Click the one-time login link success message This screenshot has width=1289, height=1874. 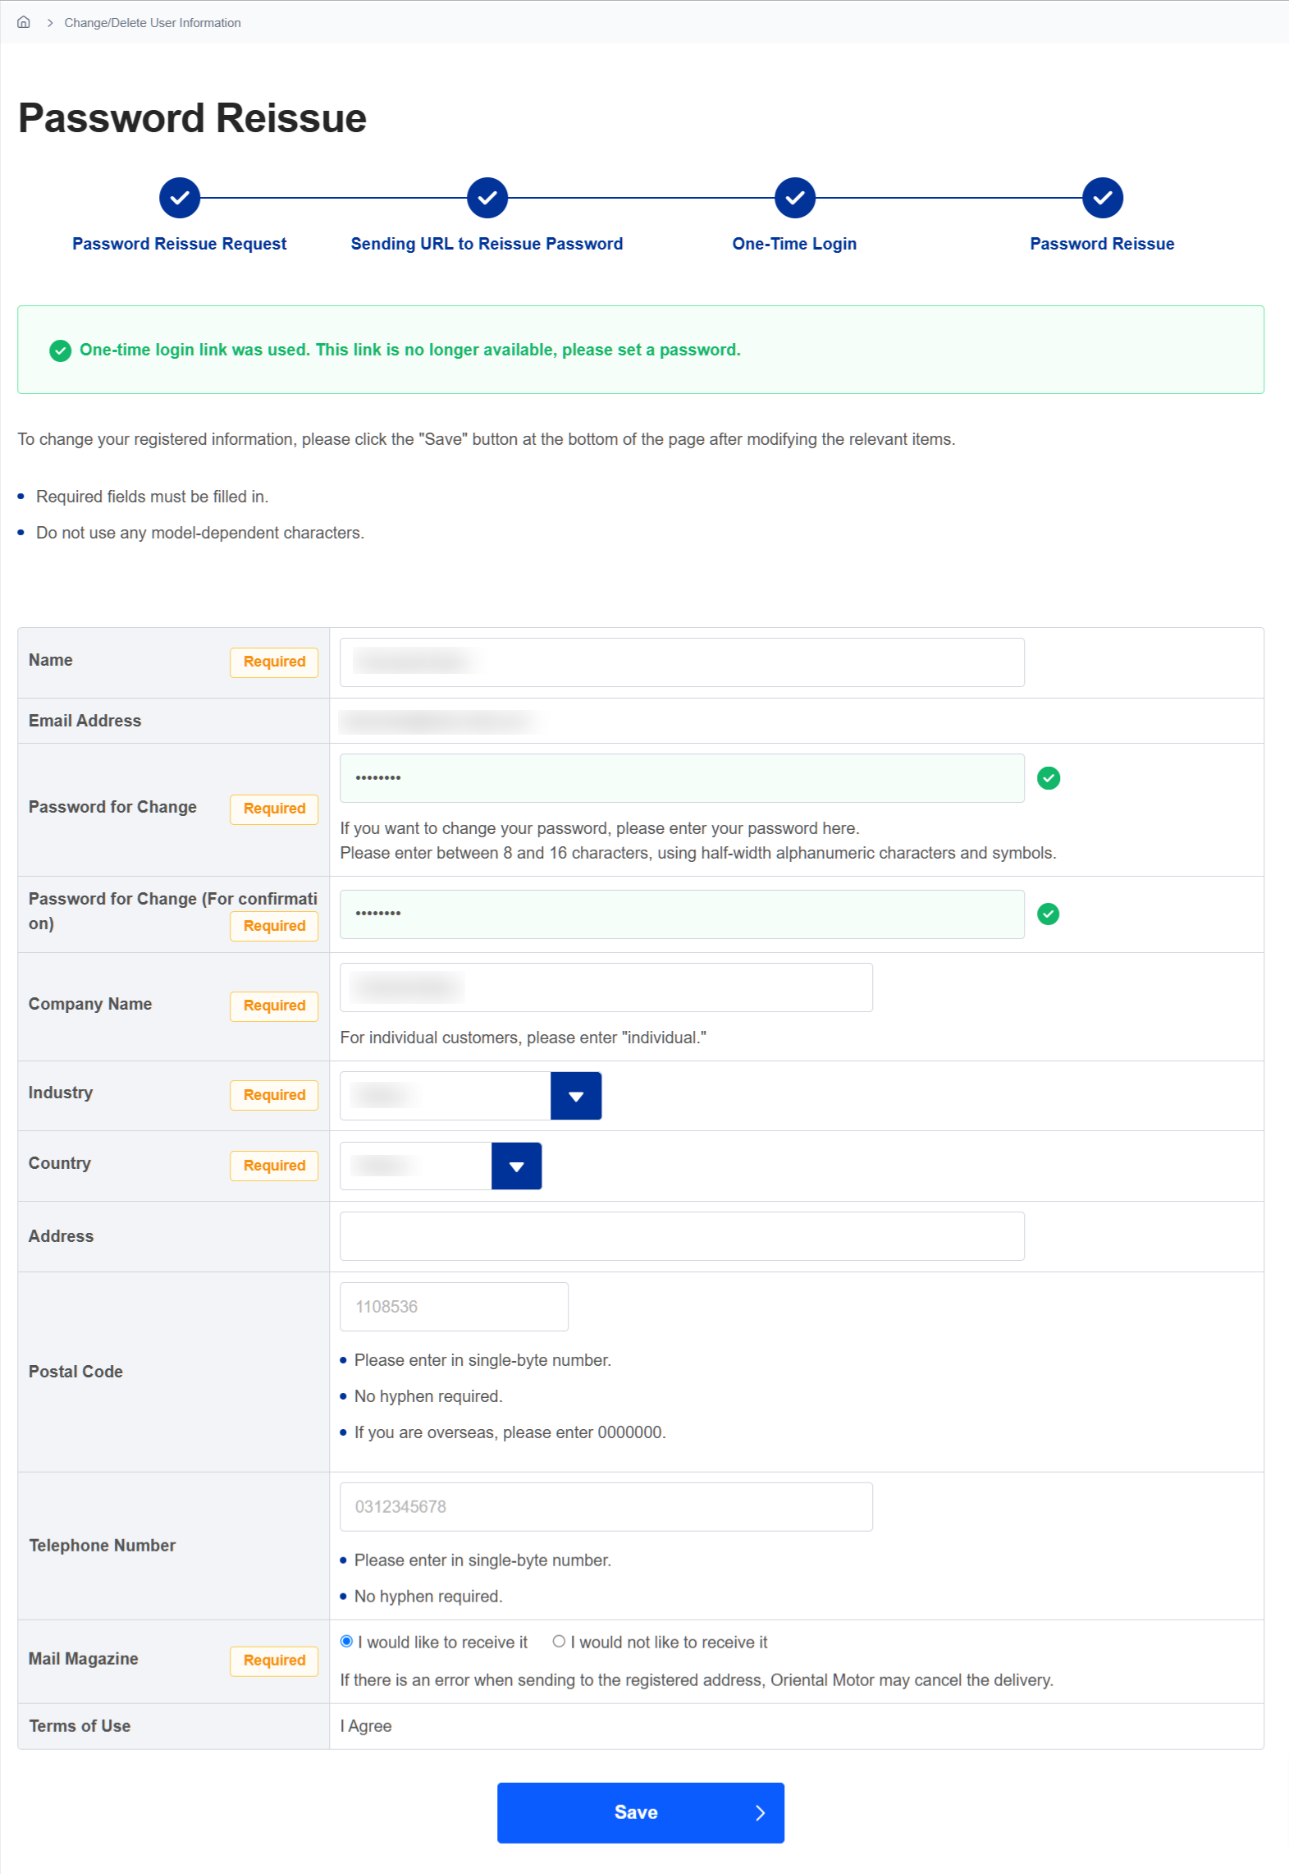tap(410, 351)
